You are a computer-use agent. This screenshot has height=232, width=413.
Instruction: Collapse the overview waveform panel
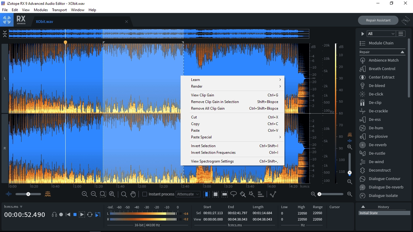click(5, 34)
